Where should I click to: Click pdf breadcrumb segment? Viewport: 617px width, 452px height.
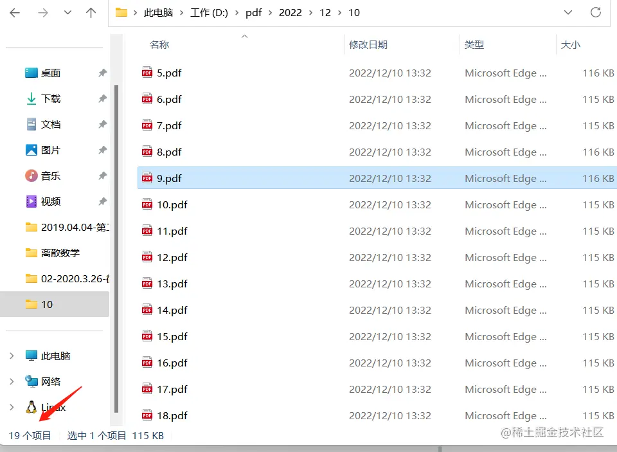(x=253, y=13)
